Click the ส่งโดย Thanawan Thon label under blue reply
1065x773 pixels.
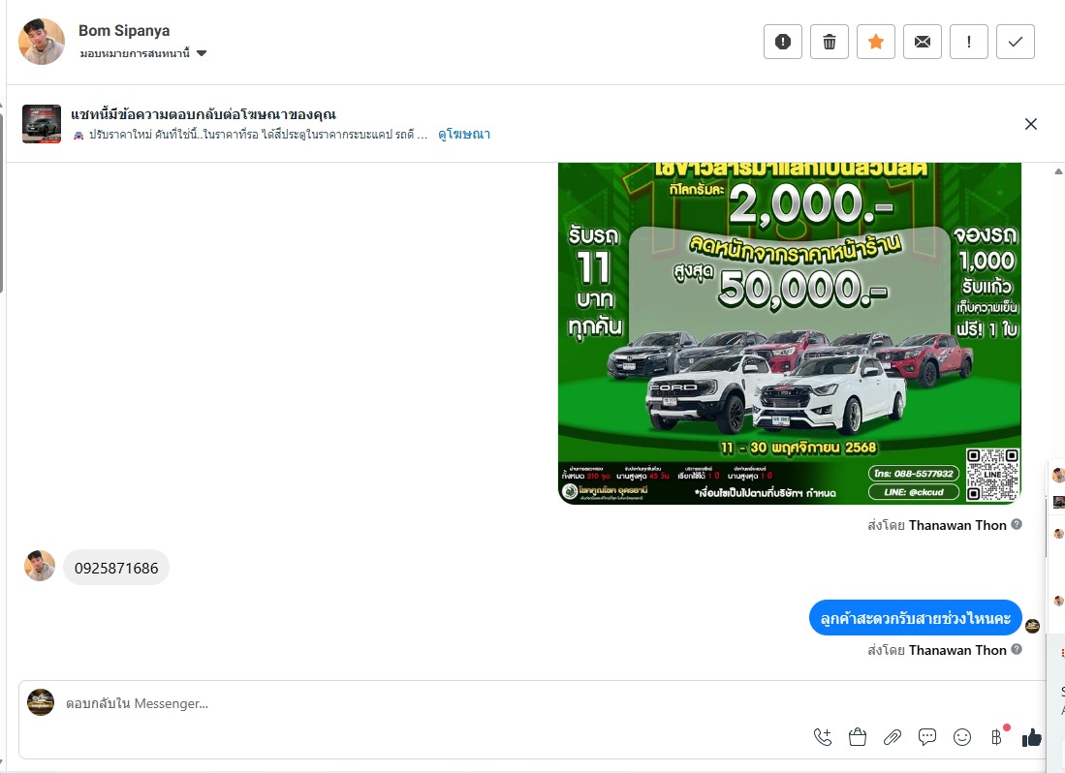click(x=937, y=650)
